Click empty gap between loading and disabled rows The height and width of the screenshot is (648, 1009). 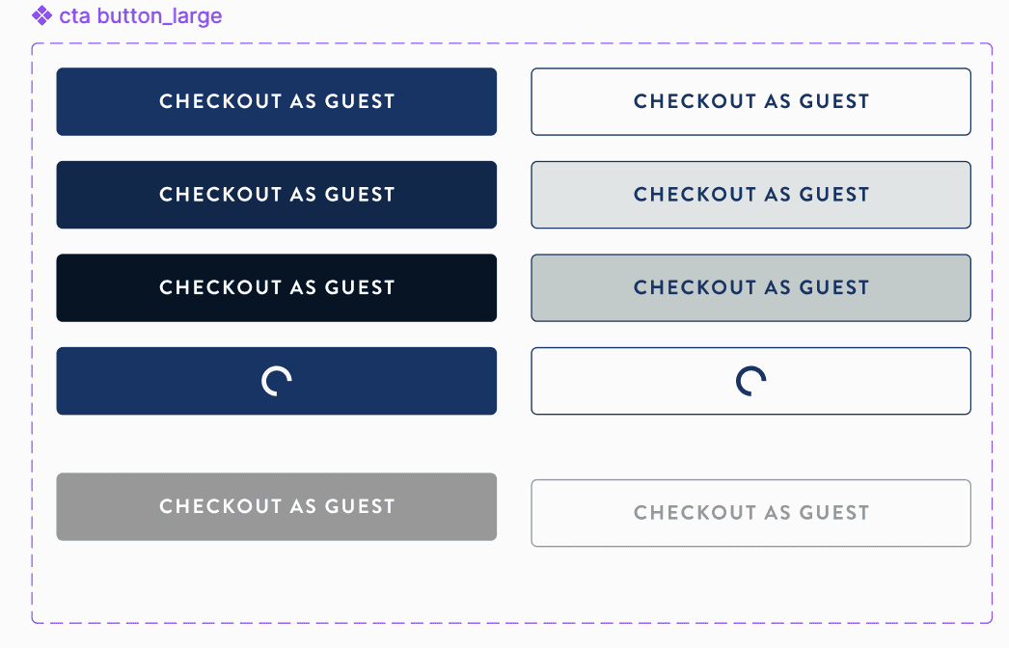(x=511, y=444)
